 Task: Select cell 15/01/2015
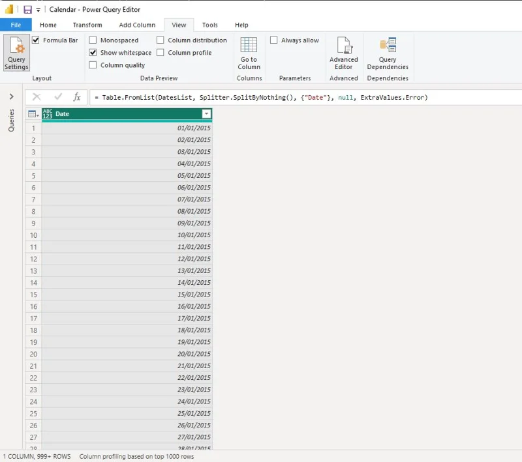click(127, 295)
